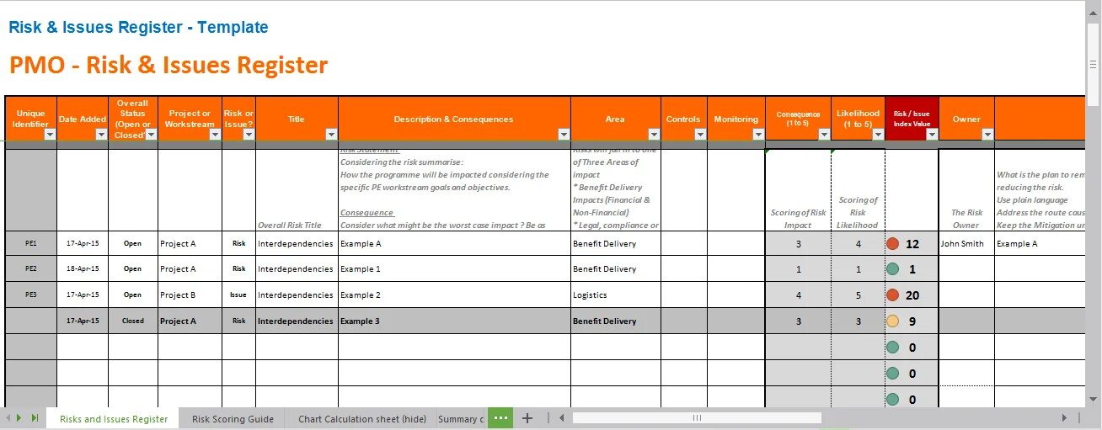The image size is (1102, 430).
Task: Switch to the Risk Scoring Guide tab
Action: tap(233, 419)
